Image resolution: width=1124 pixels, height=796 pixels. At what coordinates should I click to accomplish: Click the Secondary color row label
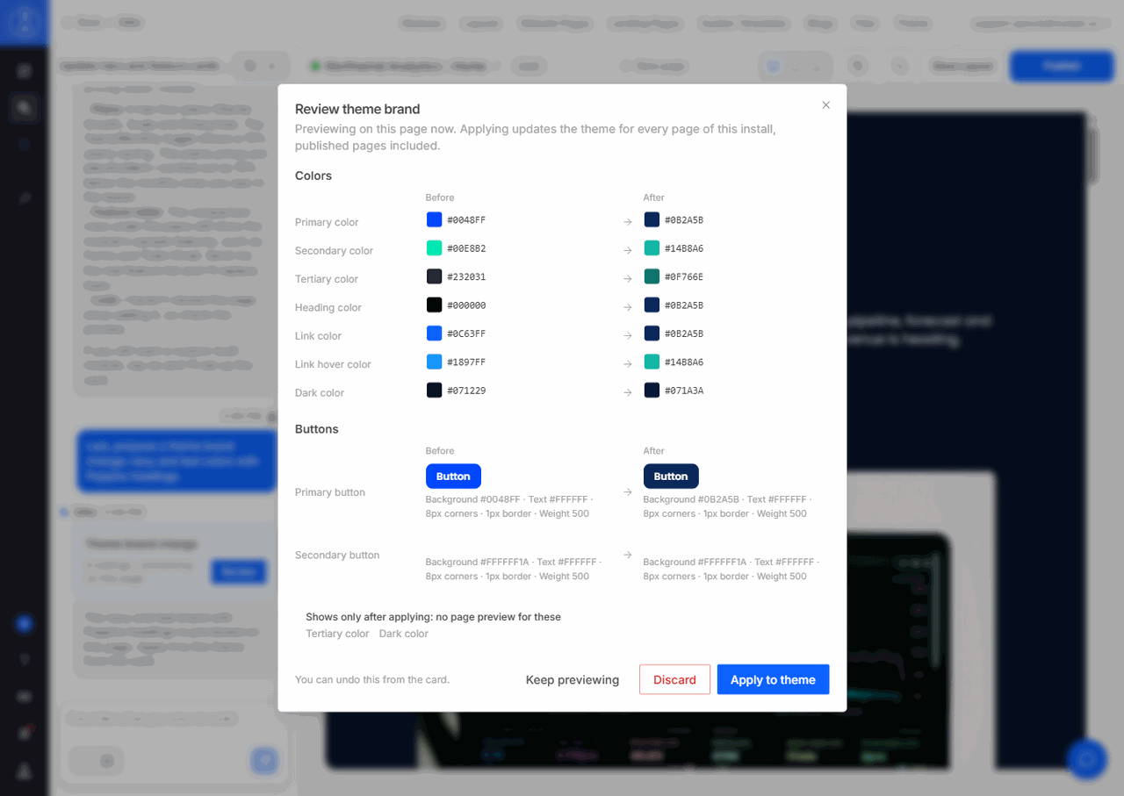[334, 250]
